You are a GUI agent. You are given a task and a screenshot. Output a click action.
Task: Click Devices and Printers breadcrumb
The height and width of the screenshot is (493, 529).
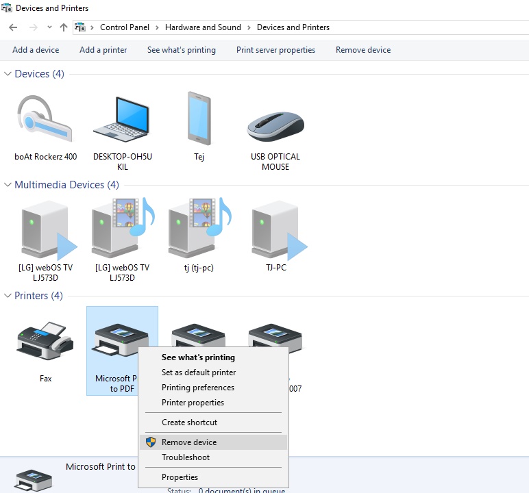(293, 27)
